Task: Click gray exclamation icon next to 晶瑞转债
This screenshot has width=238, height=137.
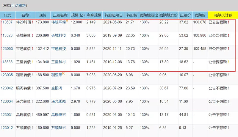Action: [32, 115]
